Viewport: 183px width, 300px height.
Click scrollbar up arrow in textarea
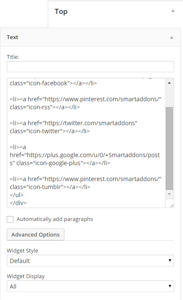(169, 83)
